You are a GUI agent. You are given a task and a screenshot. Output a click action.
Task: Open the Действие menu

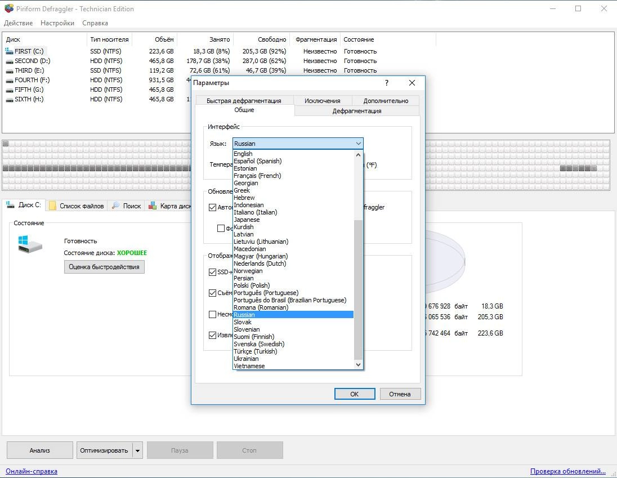point(18,23)
